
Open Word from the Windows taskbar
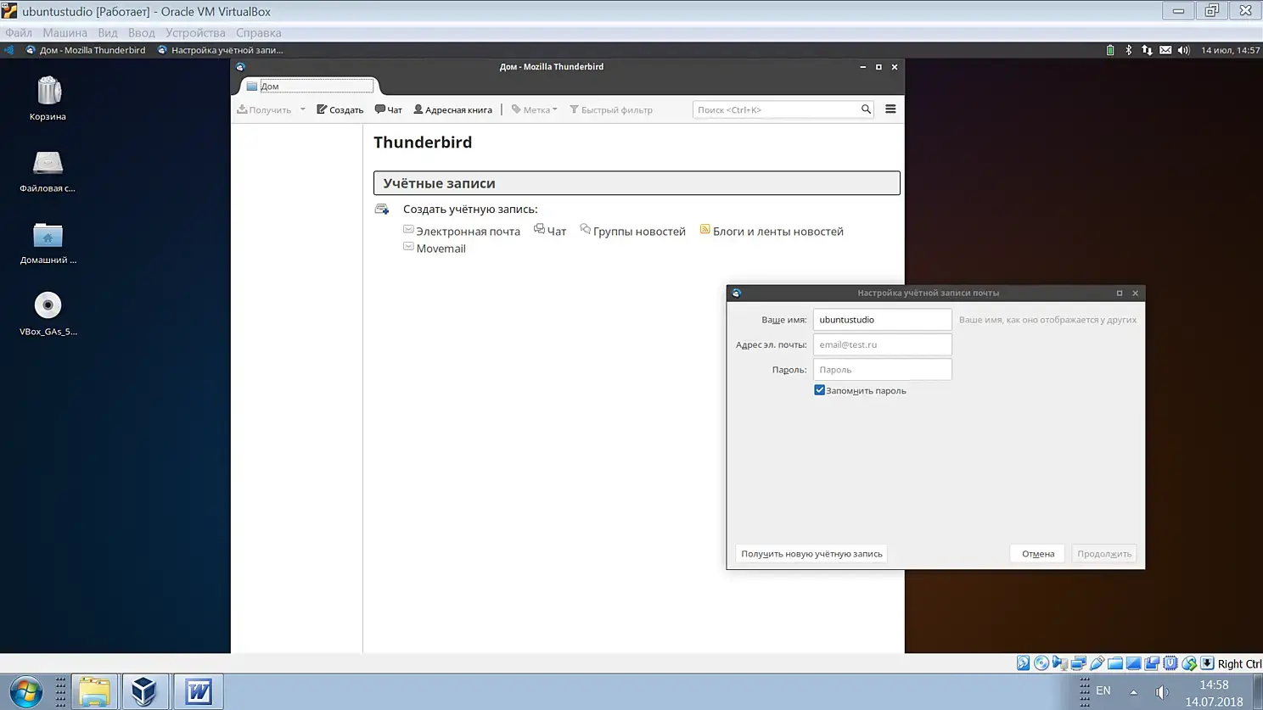199,692
